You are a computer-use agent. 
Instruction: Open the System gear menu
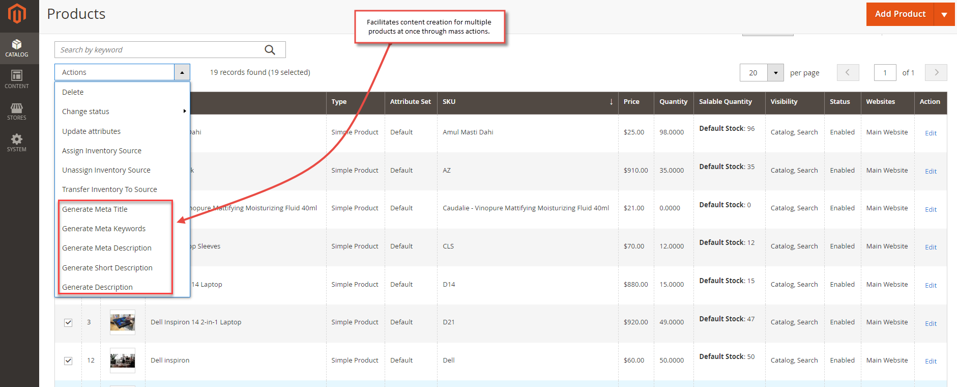(x=17, y=143)
